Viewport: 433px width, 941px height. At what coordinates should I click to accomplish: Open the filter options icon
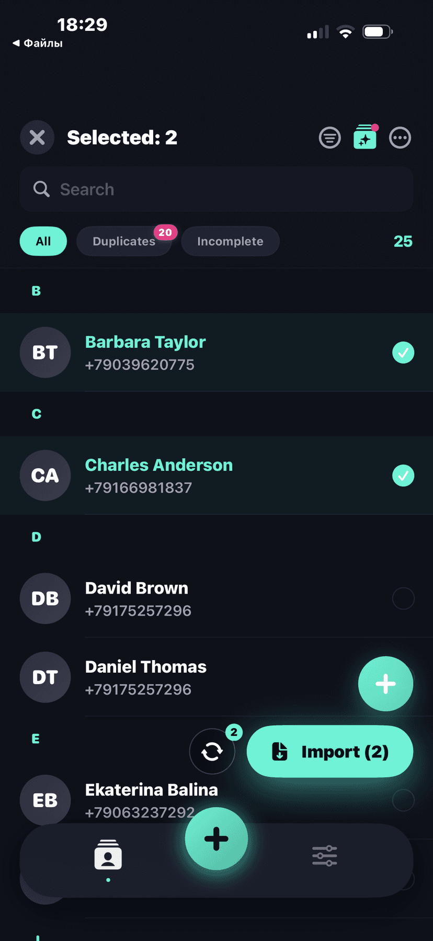329,137
